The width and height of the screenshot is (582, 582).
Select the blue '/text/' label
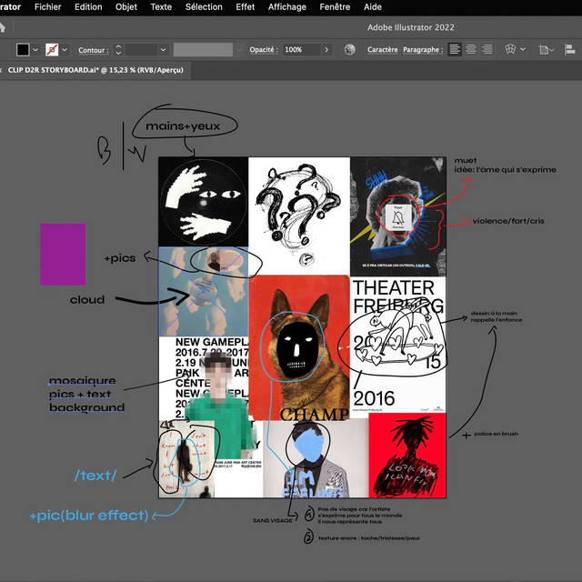95,475
